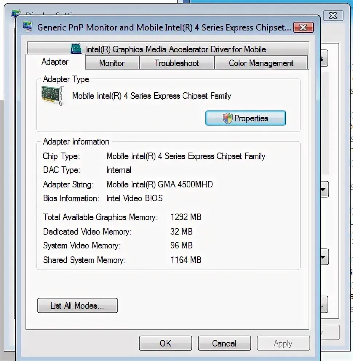Click the 'Dedicated Video Memory:' label
Image resolution: width=353 pixels, height=361 pixels.
click(x=87, y=232)
